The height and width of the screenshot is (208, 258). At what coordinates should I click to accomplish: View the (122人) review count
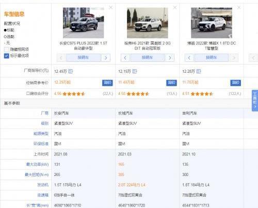[235, 93]
